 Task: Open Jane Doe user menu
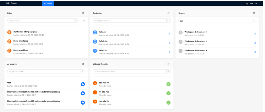pos(251,3)
